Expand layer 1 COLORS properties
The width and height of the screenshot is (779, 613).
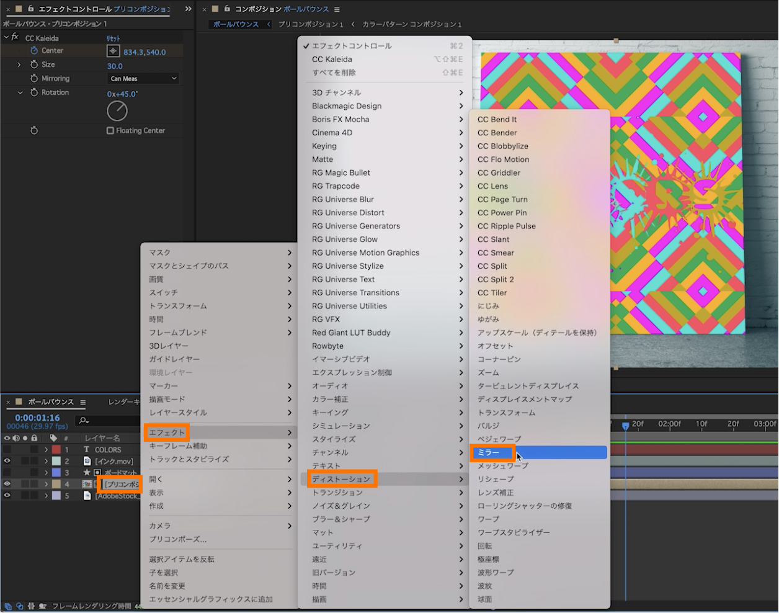coord(46,449)
